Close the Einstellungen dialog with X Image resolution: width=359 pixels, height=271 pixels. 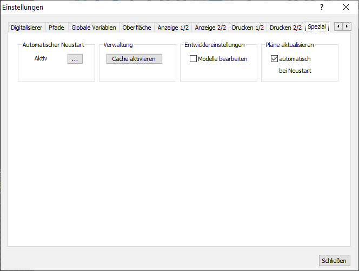click(346, 8)
